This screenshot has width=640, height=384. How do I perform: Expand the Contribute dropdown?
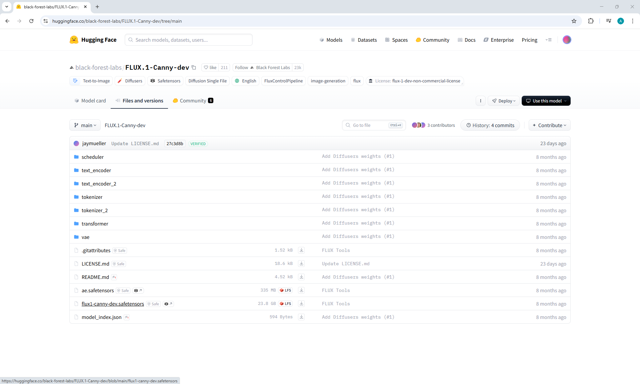(549, 125)
